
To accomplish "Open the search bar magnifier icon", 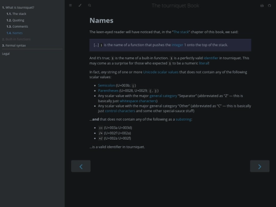I will pos(89,5).
